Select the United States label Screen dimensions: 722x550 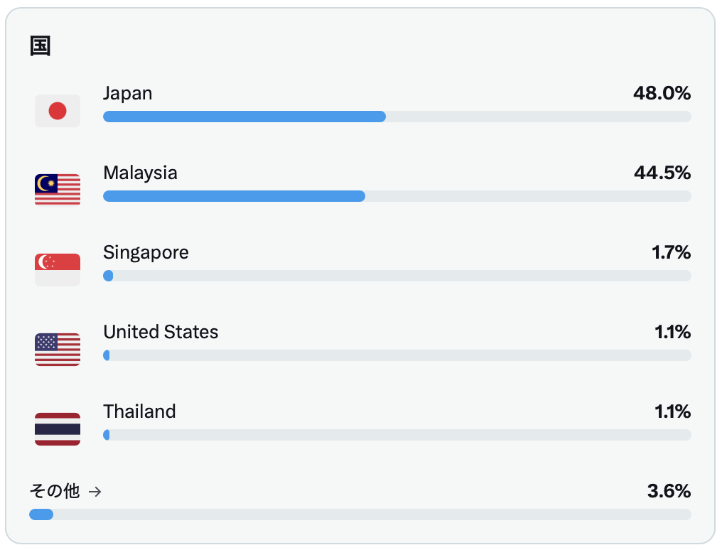pos(161,332)
